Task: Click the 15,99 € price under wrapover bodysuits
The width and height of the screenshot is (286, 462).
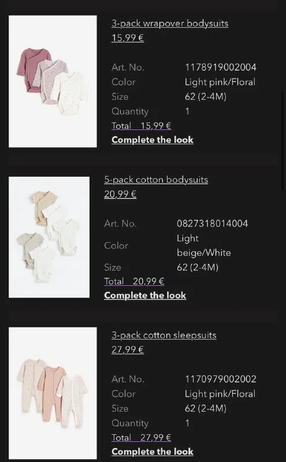Action: tap(128, 38)
